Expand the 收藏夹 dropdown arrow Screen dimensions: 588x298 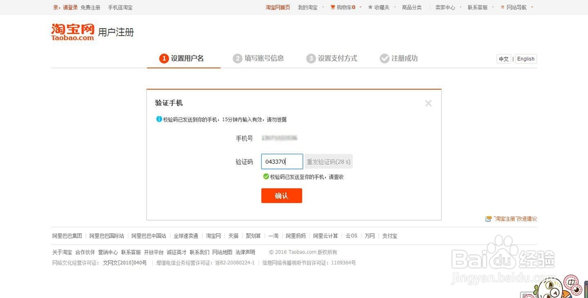point(395,7)
